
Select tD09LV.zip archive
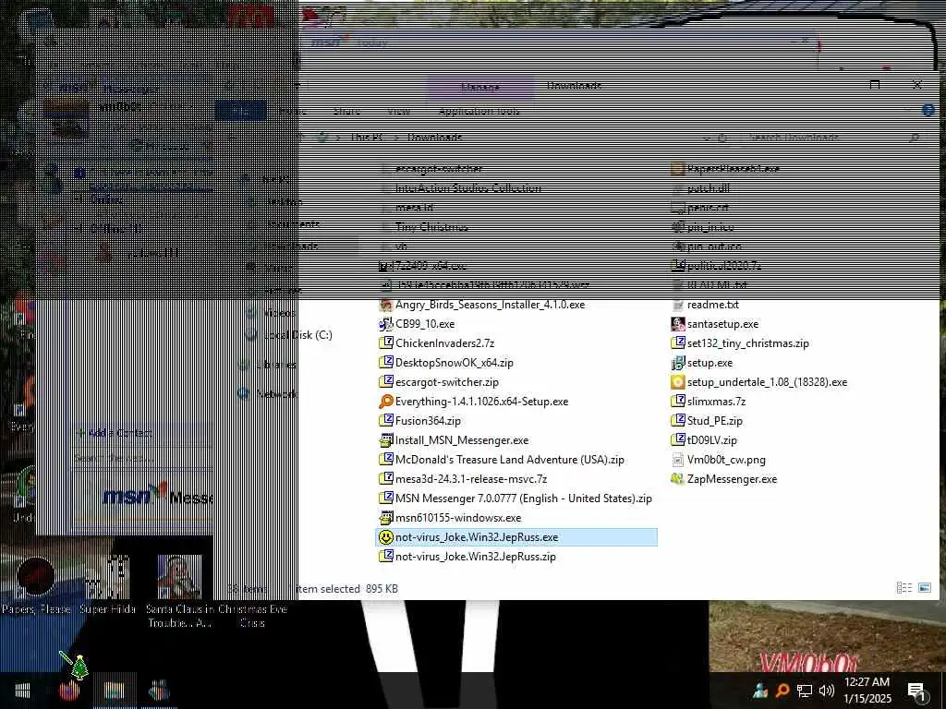(704, 440)
